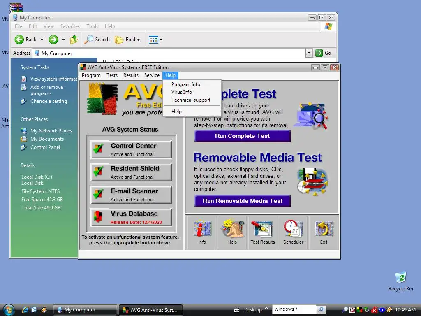Click Add or remove programs link

[46, 90]
